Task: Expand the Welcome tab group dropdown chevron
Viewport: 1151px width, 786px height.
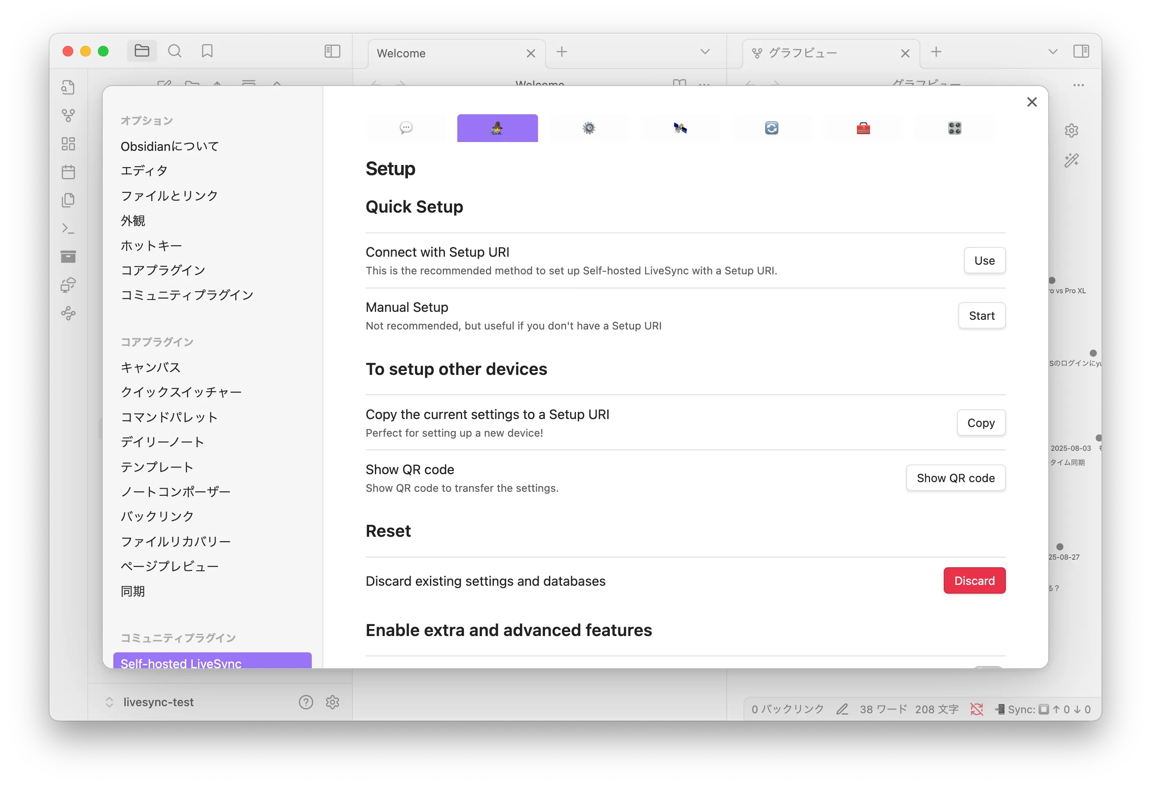Action: point(705,52)
